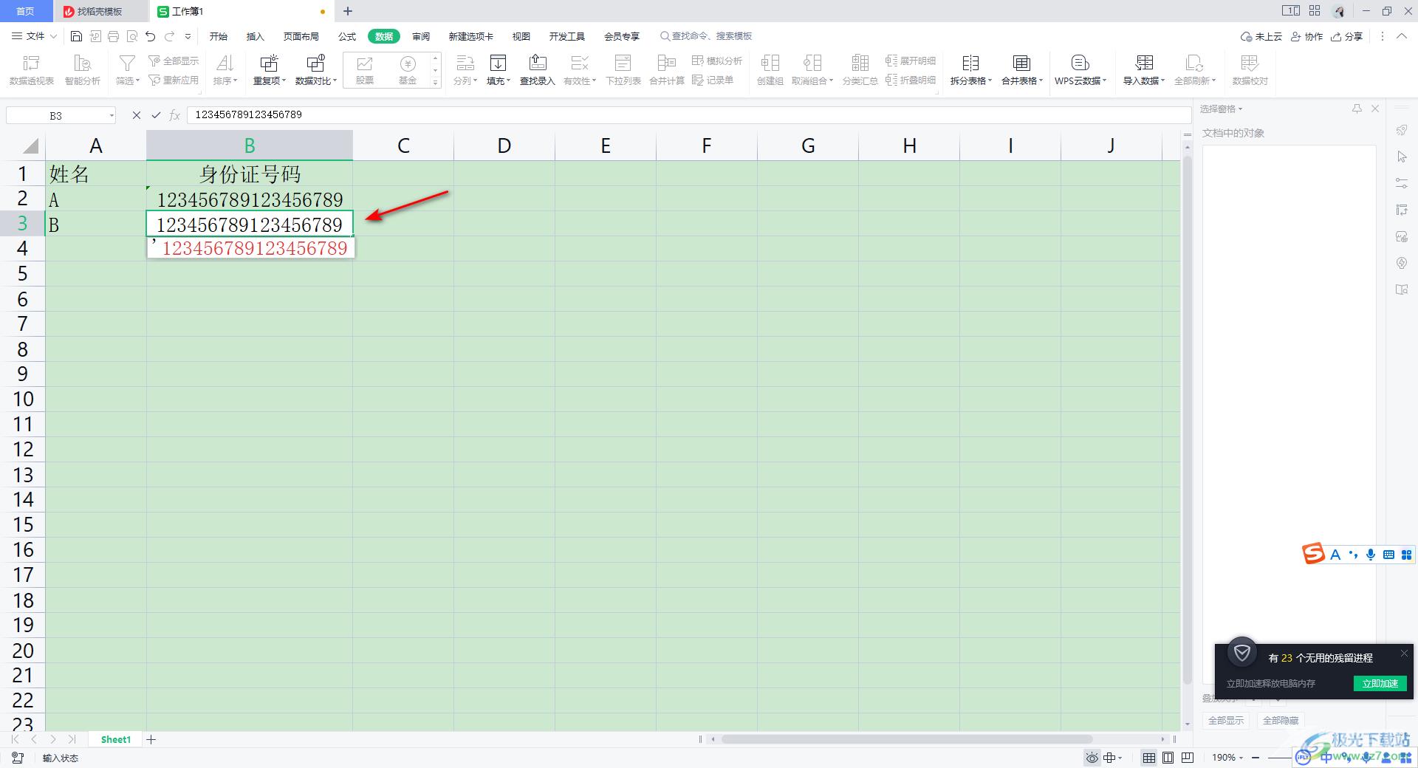Open the 插入 ribbon tab
This screenshot has width=1418, height=768.
click(x=256, y=36)
